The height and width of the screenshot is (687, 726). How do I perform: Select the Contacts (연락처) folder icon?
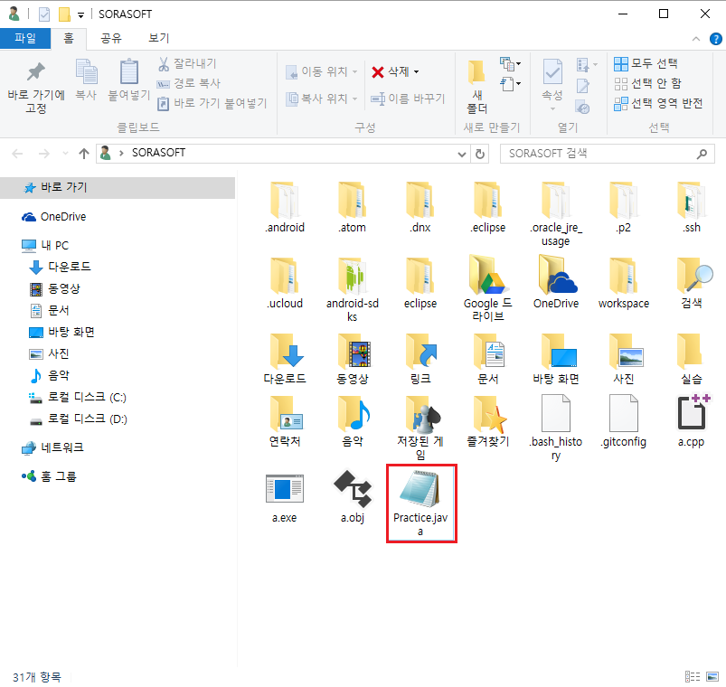[285, 413]
